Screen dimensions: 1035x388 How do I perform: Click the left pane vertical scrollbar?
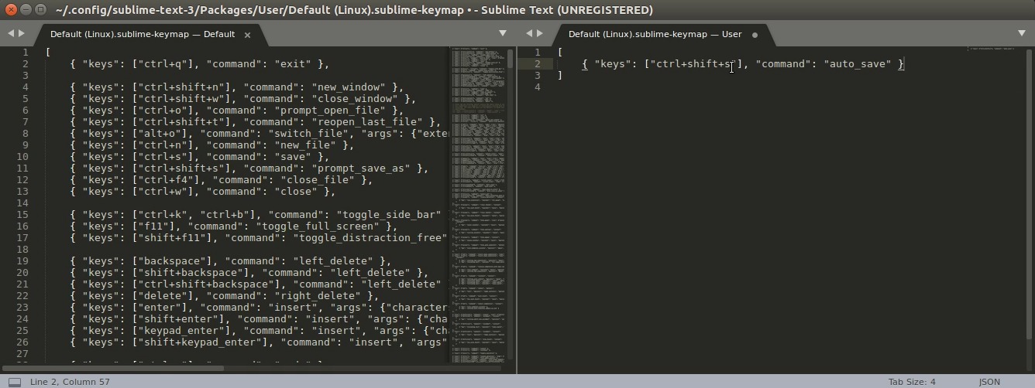[x=511, y=60]
